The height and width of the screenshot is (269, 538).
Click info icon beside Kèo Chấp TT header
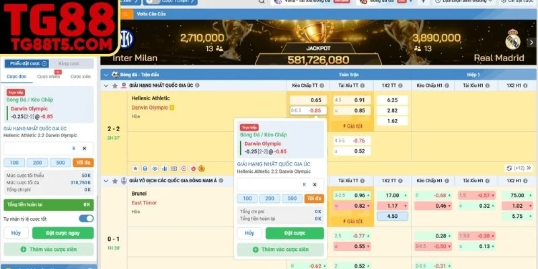(x=323, y=85)
